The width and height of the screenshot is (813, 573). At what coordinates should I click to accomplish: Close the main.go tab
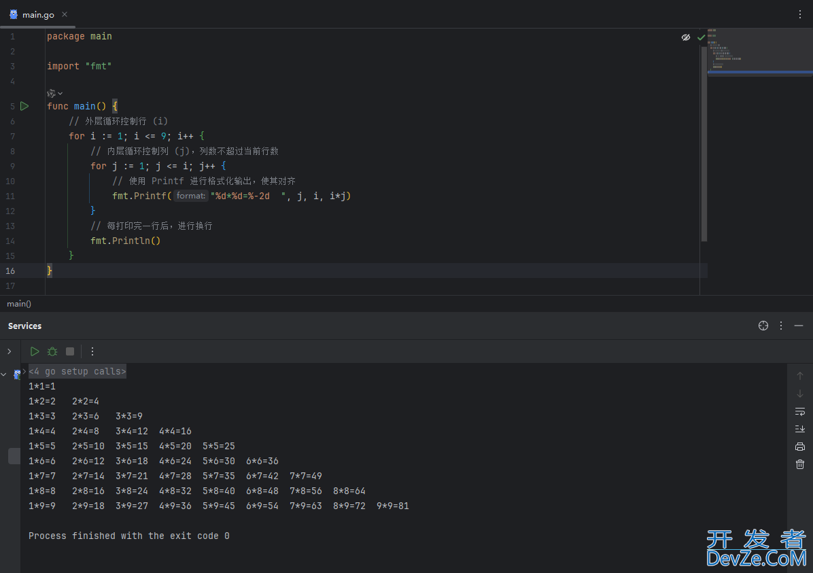[65, 14]
